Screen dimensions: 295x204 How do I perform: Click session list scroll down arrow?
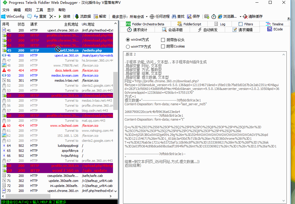[115, 191]
